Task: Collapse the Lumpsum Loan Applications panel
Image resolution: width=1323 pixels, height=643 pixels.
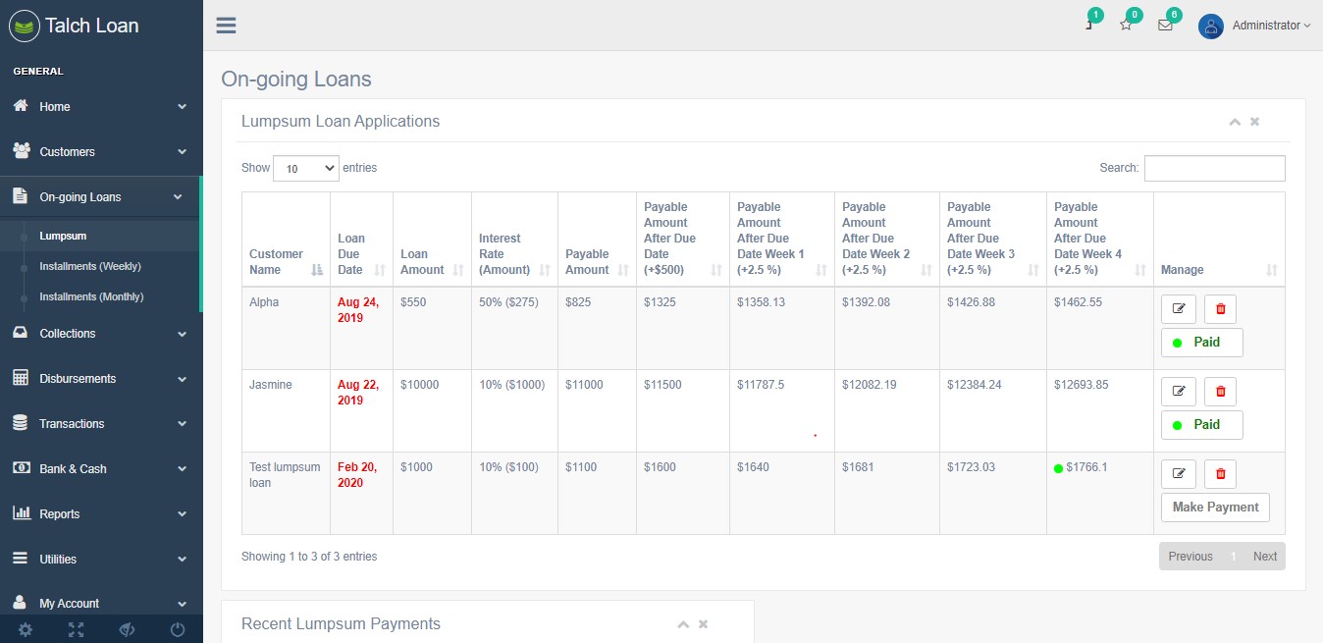Action: pos(1235,122)
